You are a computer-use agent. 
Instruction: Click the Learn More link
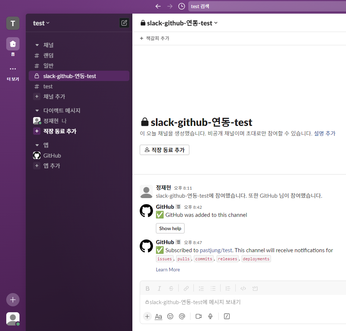click(168, 270)
